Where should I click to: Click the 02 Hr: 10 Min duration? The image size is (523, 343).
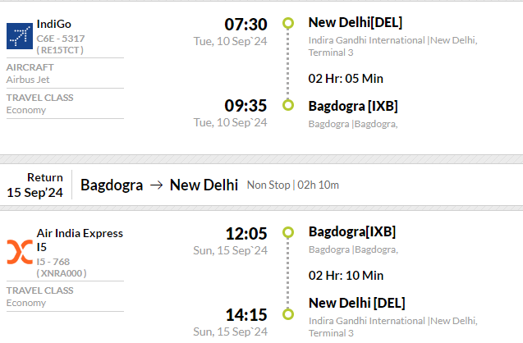click(346, 276)
